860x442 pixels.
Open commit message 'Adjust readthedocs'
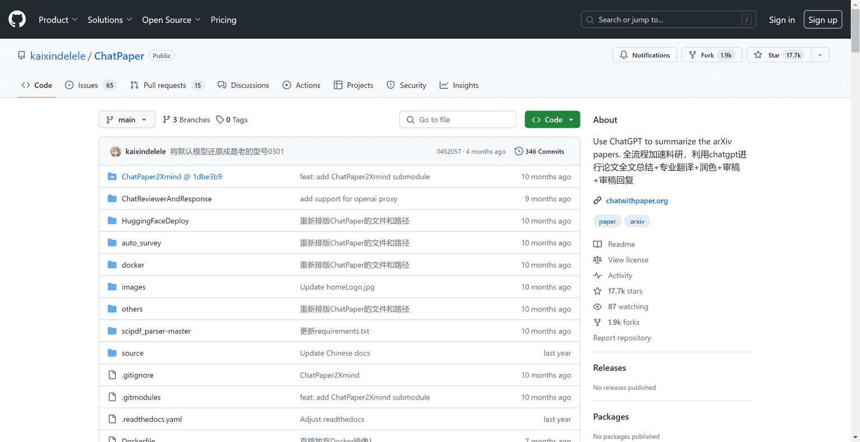pos(332,419)
